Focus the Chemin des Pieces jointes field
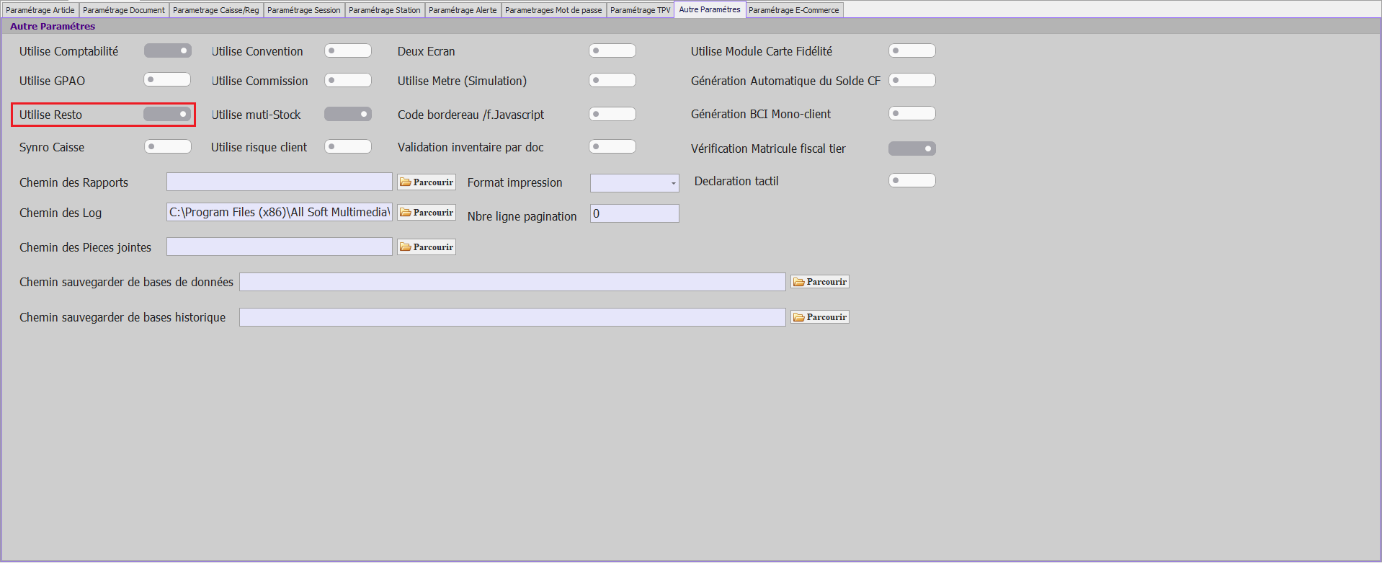The image size is (1382, 563). (280, 247)
